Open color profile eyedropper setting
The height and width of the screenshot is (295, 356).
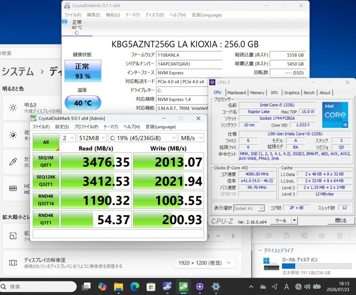[13, 162]
